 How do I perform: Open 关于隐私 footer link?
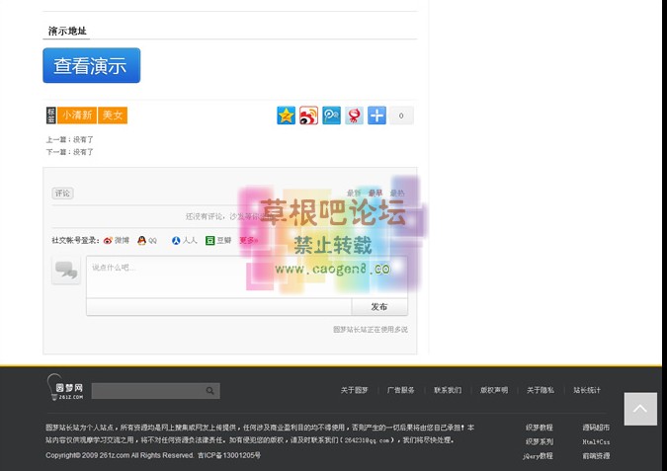541,390
